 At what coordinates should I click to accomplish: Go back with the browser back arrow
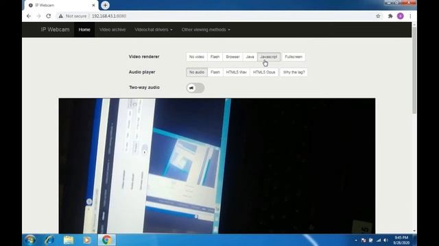29,16
